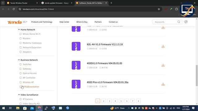Open 4G03 Pro v1.0 Firmware V04.03.01.26a link
The height and width of the screenshot is (111, 198).
[107, 82]
